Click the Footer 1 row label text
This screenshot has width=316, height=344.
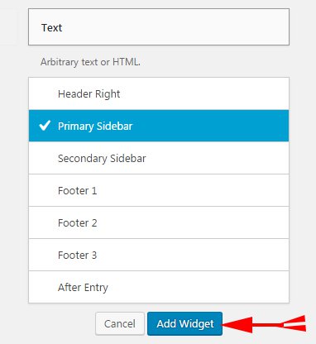pos(78,190)
